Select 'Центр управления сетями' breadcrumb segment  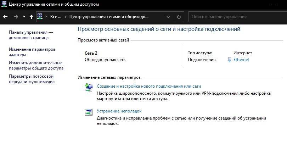coord(109,17)
